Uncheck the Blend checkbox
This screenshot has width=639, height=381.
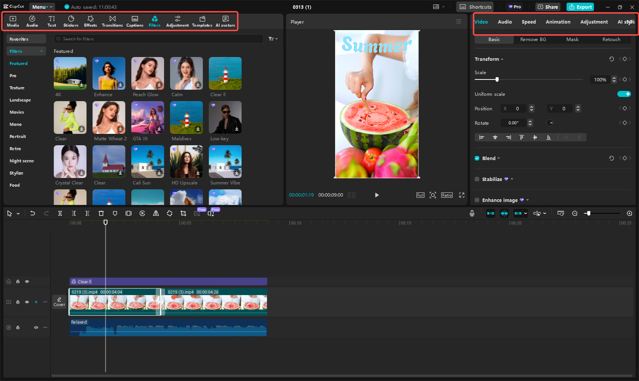point(477,159)
